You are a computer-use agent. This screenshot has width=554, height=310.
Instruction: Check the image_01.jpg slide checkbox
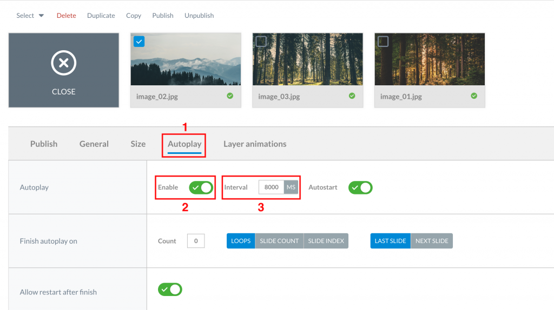tap(384, 42)
